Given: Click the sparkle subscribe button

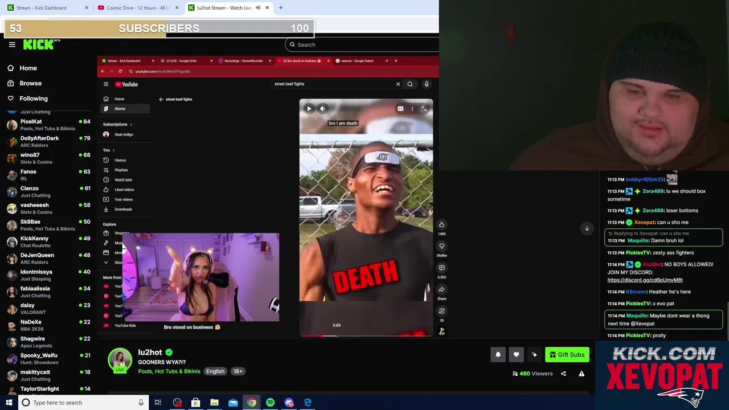Looking at the screenshot, I should coord(534,355).
